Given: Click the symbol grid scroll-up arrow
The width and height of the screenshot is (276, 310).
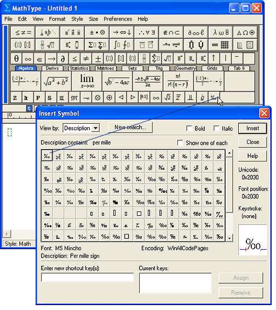Looking at the screenshot, I should (229, 153).
